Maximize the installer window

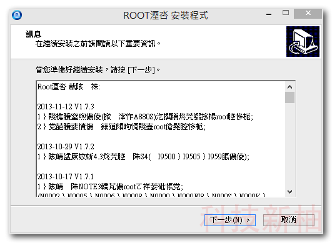pyautogui.click(x=286, y=13)
